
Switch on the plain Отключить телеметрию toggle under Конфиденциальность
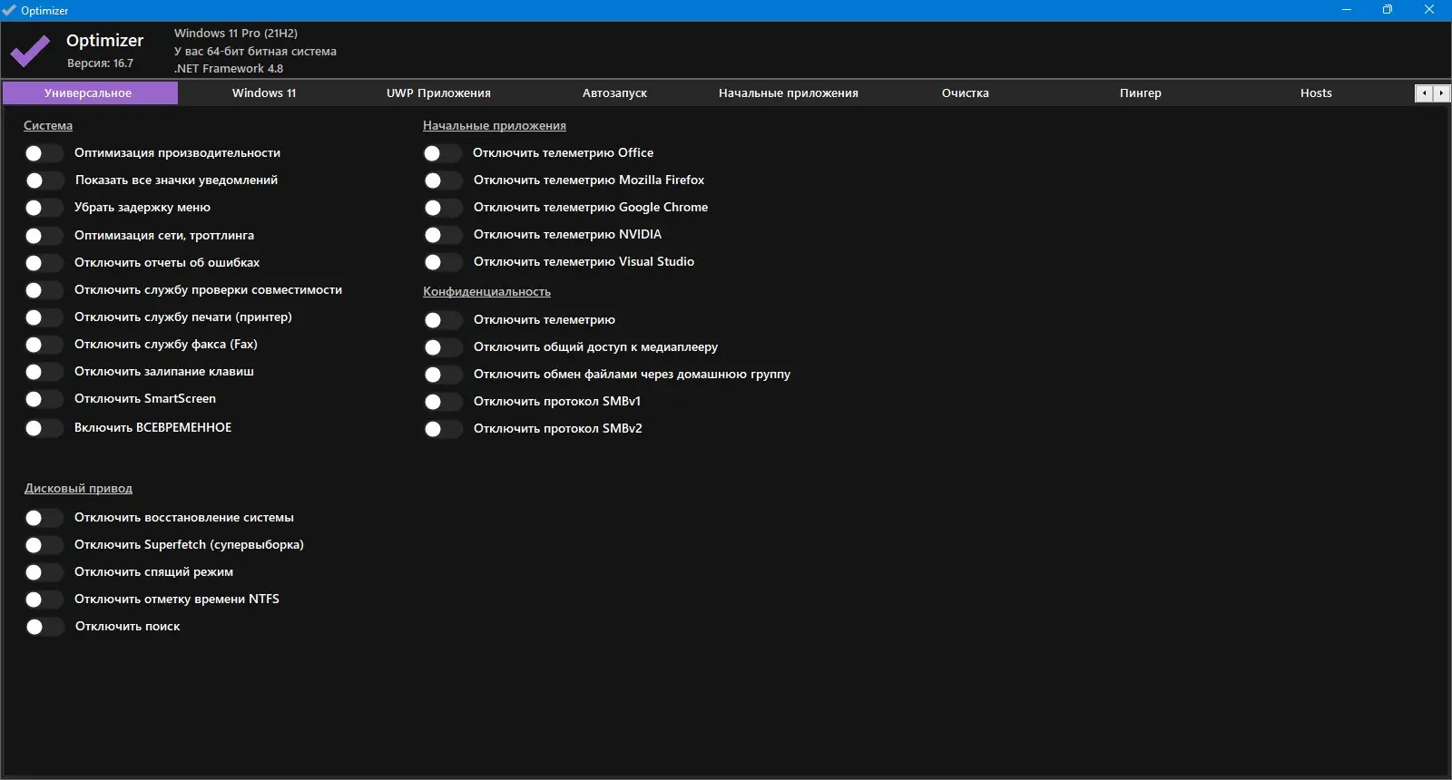coord(442,320)
